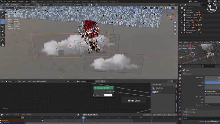Switch to the Shading workspace tab

[77, 2]
